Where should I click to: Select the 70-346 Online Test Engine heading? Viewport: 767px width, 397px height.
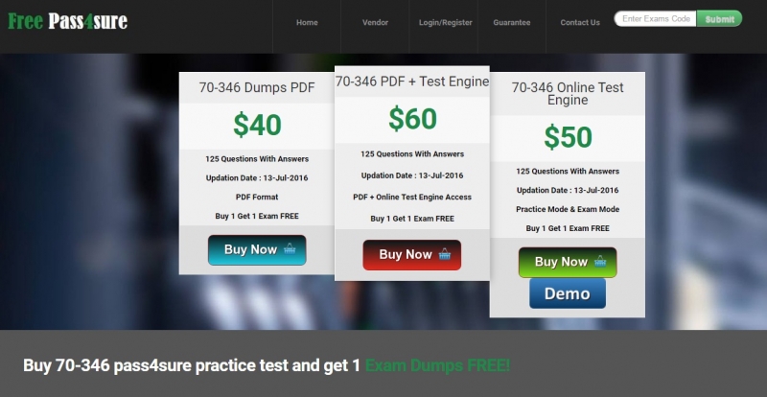(x=568, y=94)
